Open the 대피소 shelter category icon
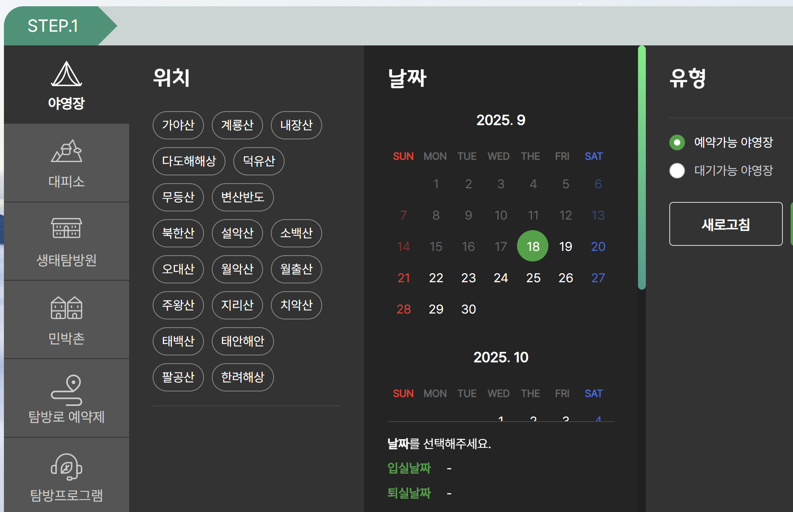 coord(66,151)
